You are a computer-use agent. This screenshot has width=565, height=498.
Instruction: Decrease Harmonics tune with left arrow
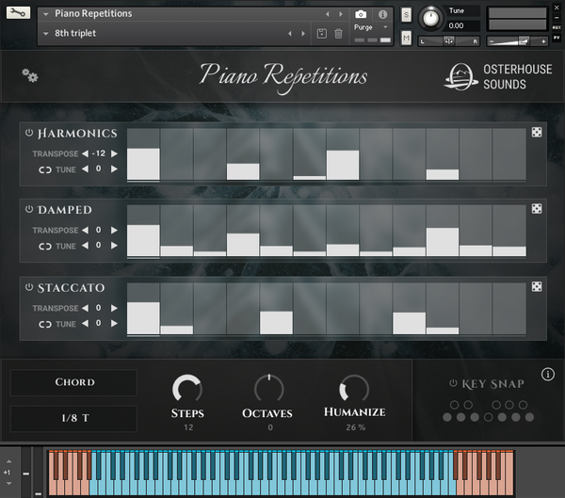(x=85, y=169)
